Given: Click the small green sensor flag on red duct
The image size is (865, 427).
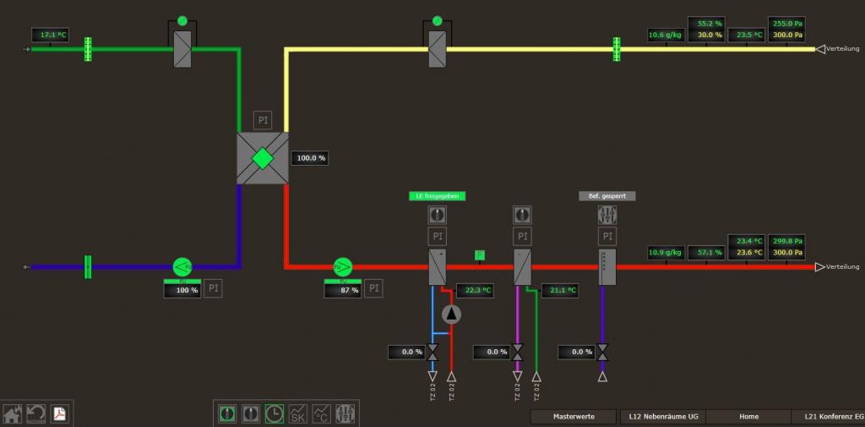Looking at the screenshot, I should (x=480, y=255).
